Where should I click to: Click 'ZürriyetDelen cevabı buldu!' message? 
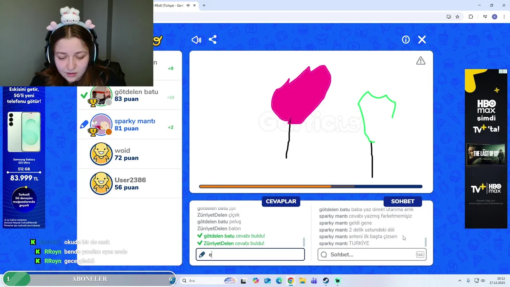[x=231, y=243]
